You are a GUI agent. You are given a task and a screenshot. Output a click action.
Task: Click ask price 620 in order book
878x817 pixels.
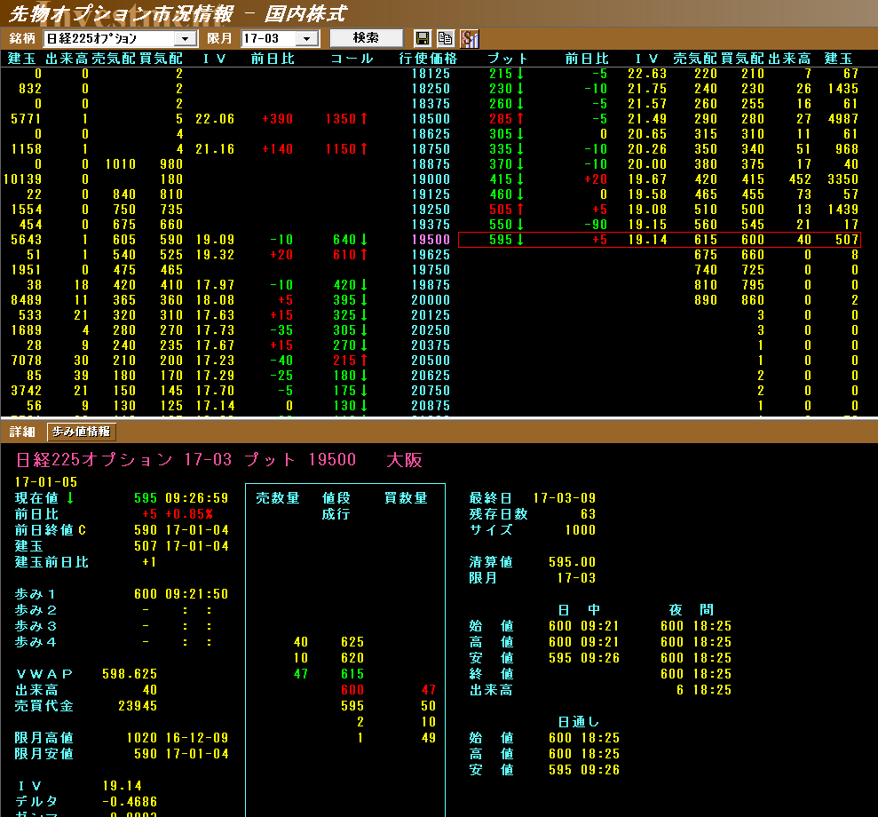(x=352, y=657)
